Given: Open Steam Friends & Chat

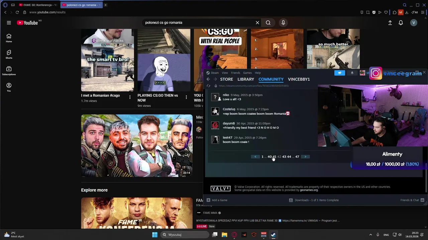Looking at the screenshot, I should 412,200.
